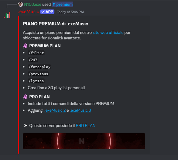Click the /forceplay command code

[39, 67]
